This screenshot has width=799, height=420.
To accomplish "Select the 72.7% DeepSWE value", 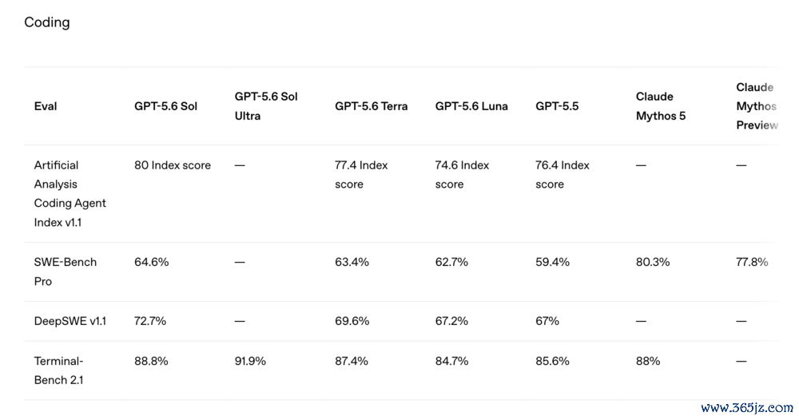I will [x=150, y=321].
